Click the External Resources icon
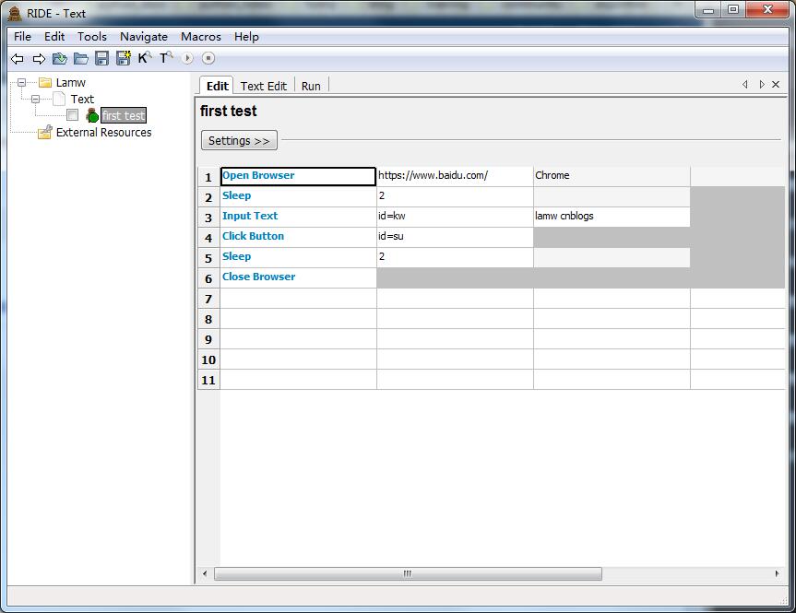Viewport: 796px width, 613px height. tap(45, 132)
